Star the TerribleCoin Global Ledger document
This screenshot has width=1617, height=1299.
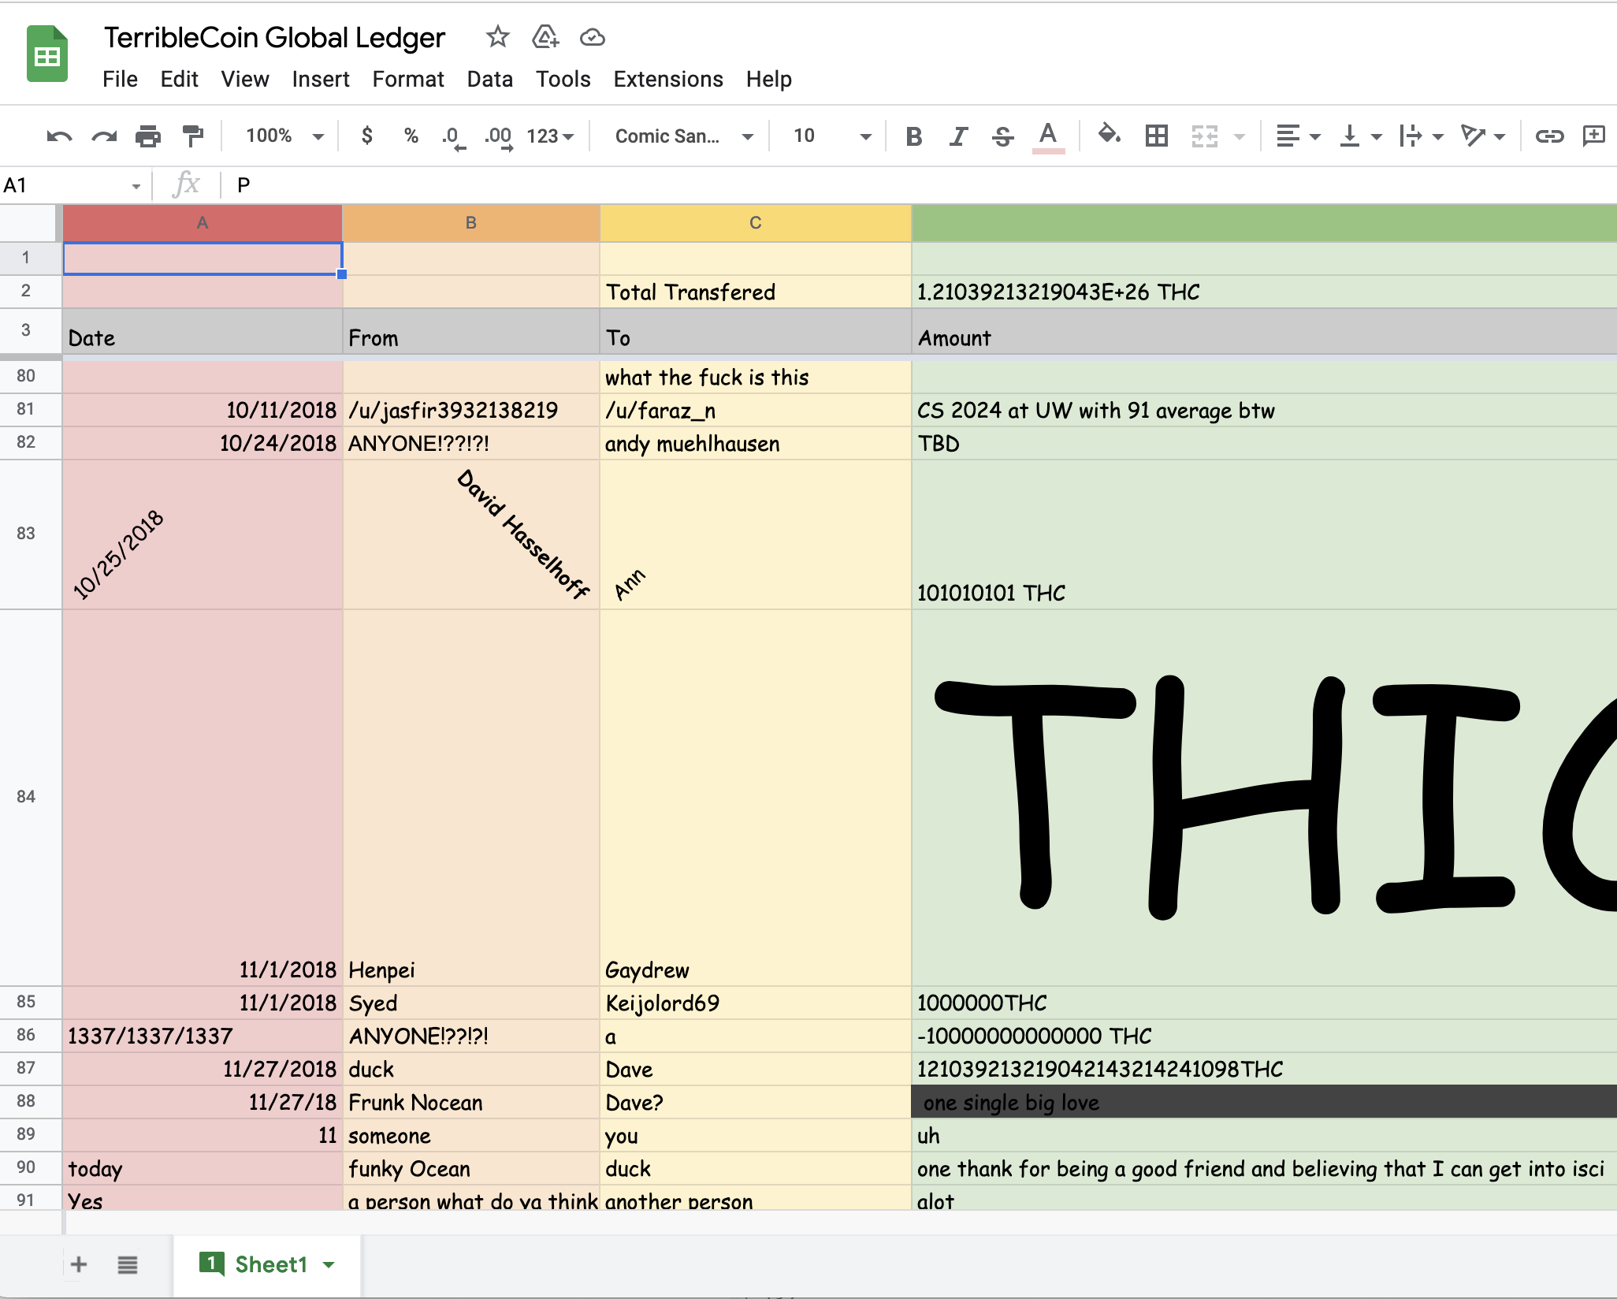pos(497,36)
